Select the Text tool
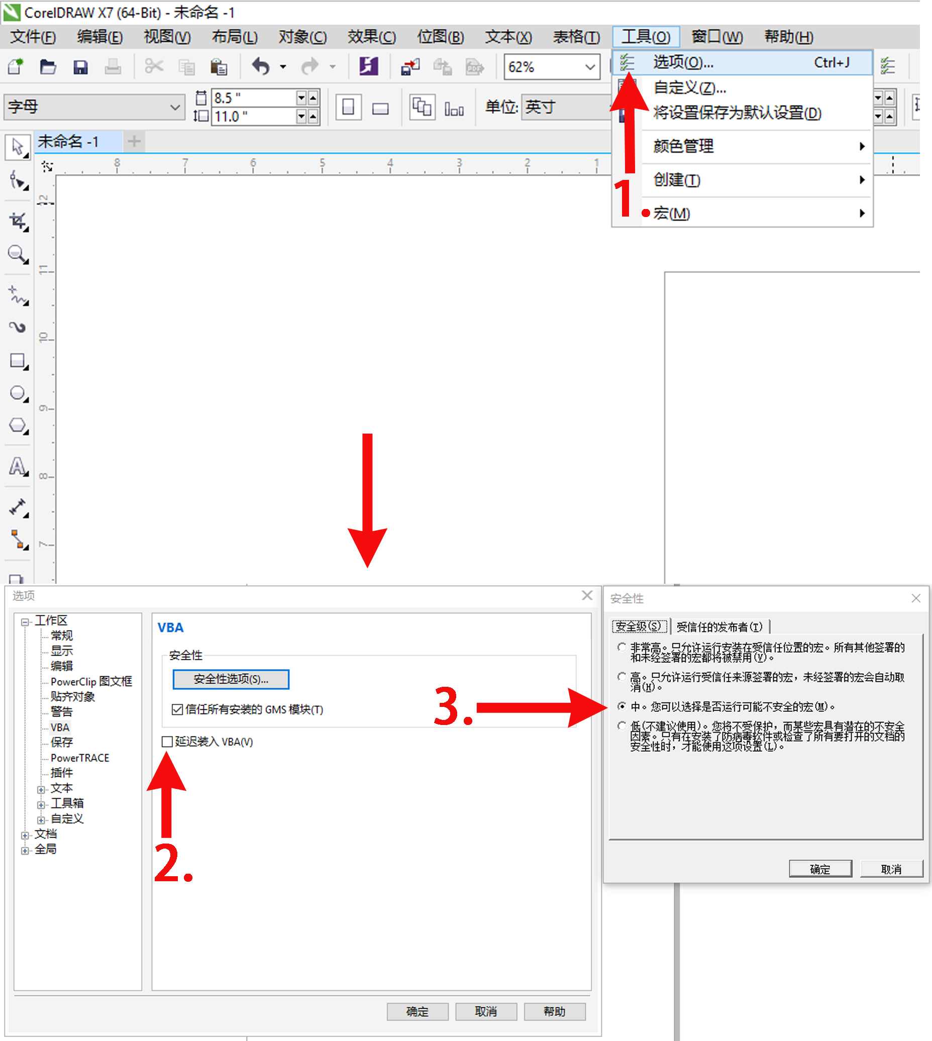This screenshot has height=1041, width=932. [x=19, y=466]
